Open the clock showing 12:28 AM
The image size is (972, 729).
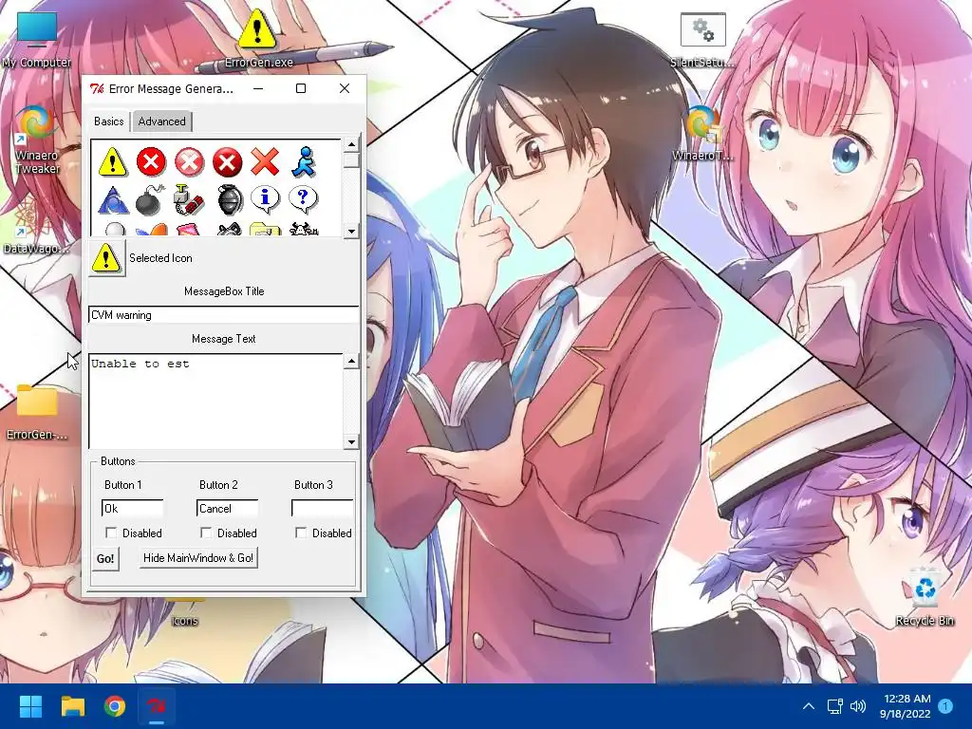coord(906,706)
